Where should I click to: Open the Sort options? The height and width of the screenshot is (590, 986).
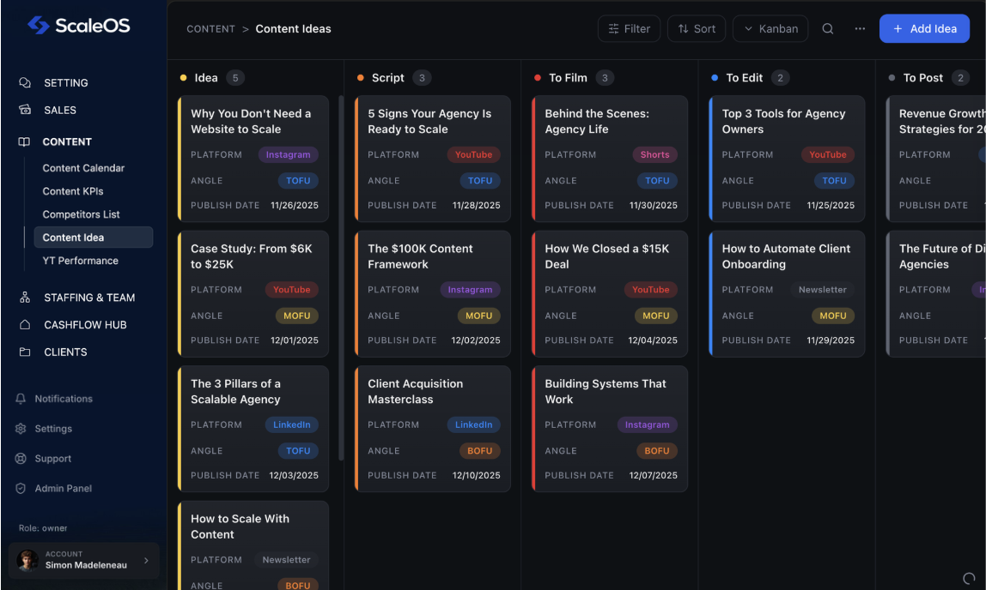point(696,28)
